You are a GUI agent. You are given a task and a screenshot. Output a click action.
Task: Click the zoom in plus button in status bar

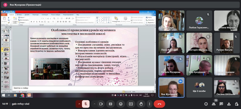coord(150,92)
